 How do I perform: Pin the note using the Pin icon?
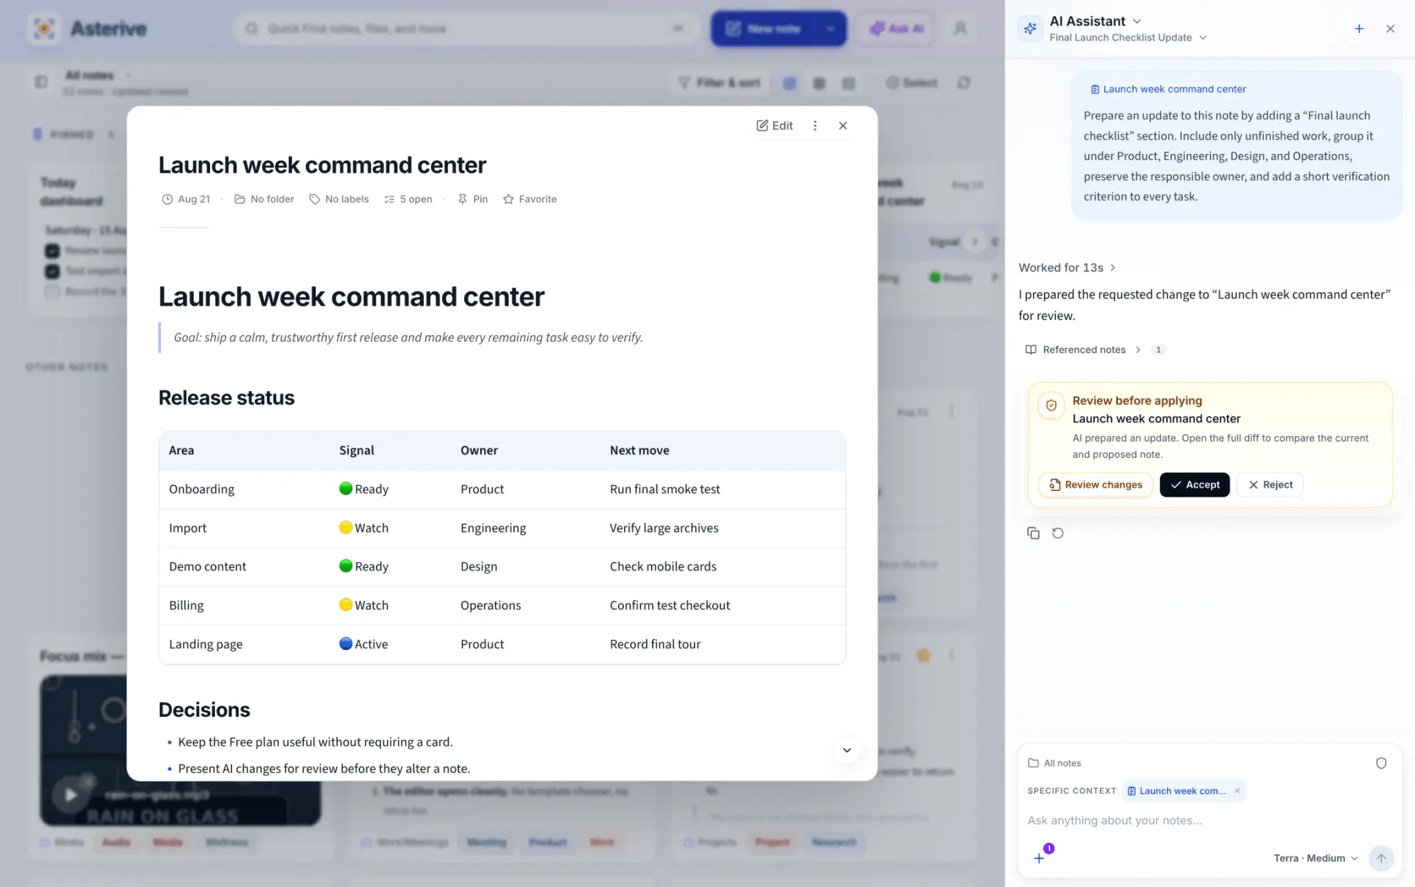473,199
